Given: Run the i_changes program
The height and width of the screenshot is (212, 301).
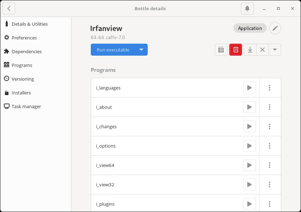Looking at the screenshot, I should pos(249,126).
